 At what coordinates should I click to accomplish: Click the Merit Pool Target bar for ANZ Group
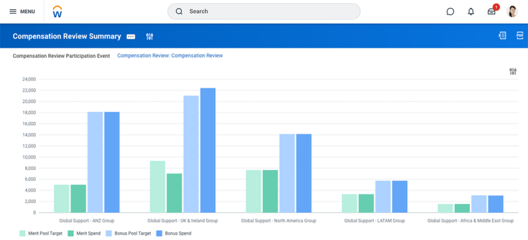click(x=61, y=198)
